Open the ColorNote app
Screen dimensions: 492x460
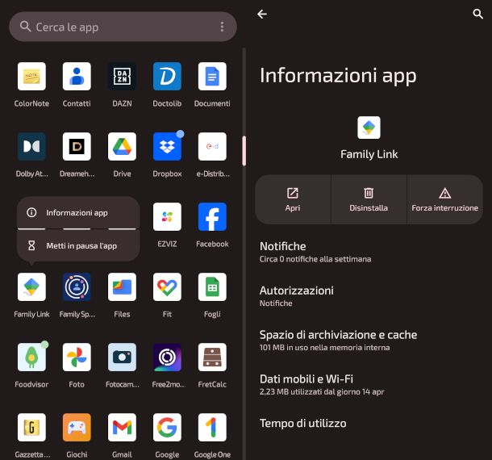tap(31, 77)
